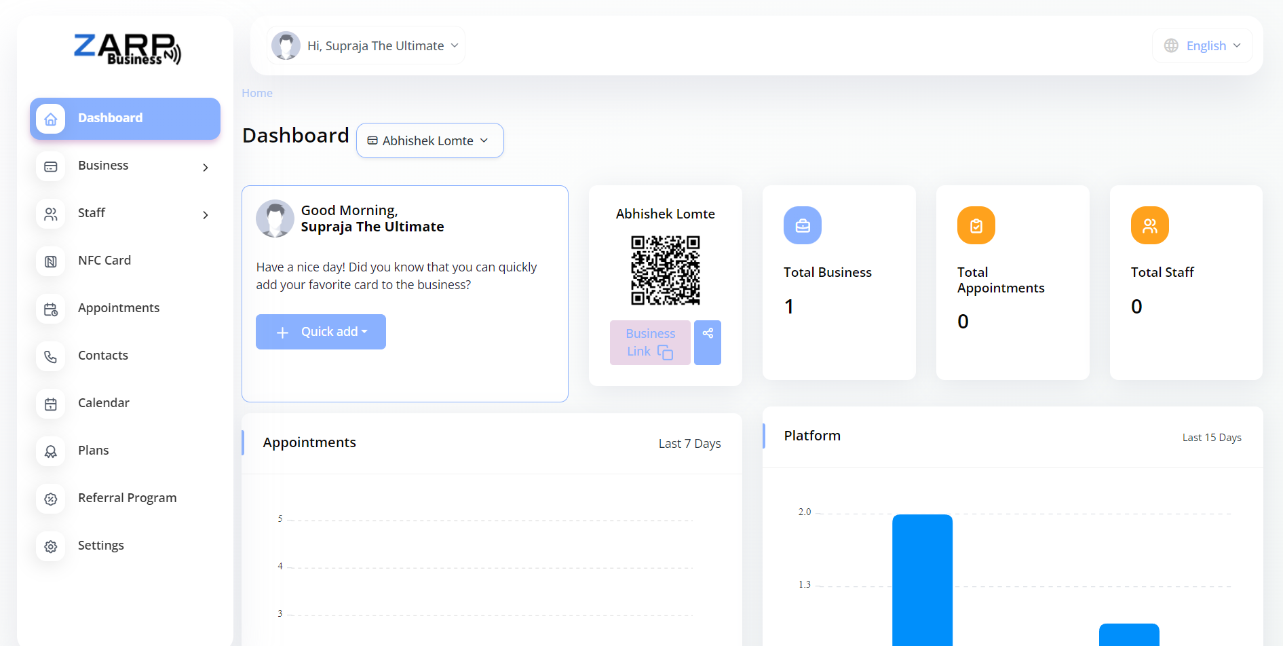Click the Plans badge icon
The height and width of the screenshot is (646, 1283).
pyautogui.click(x=51, y=451)
